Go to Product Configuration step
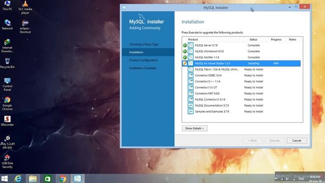 point(143,60)
